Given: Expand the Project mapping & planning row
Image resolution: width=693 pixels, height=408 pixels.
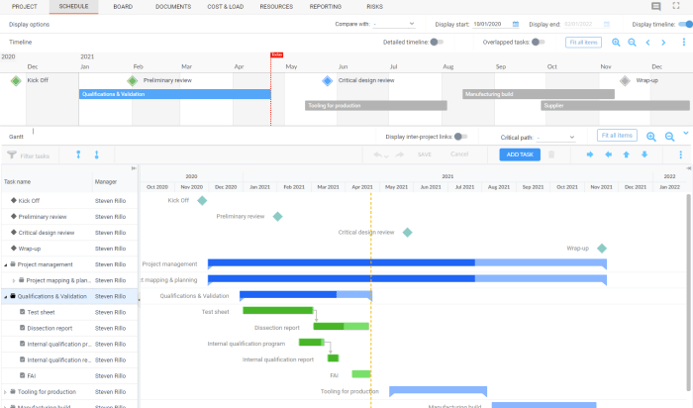Looking at the screenshot, I should [x=14, y=280].
